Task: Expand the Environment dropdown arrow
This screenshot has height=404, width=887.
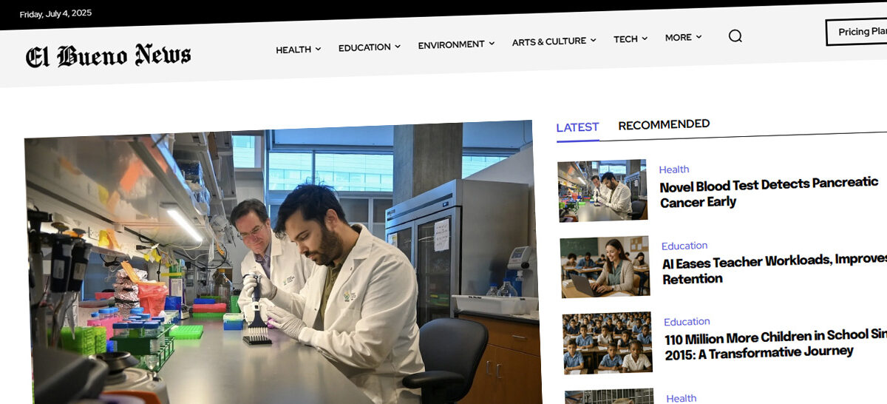Action: pos(492,44)
